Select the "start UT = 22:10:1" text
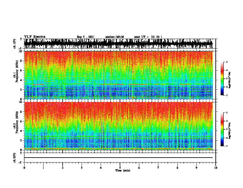 point(148,37)
